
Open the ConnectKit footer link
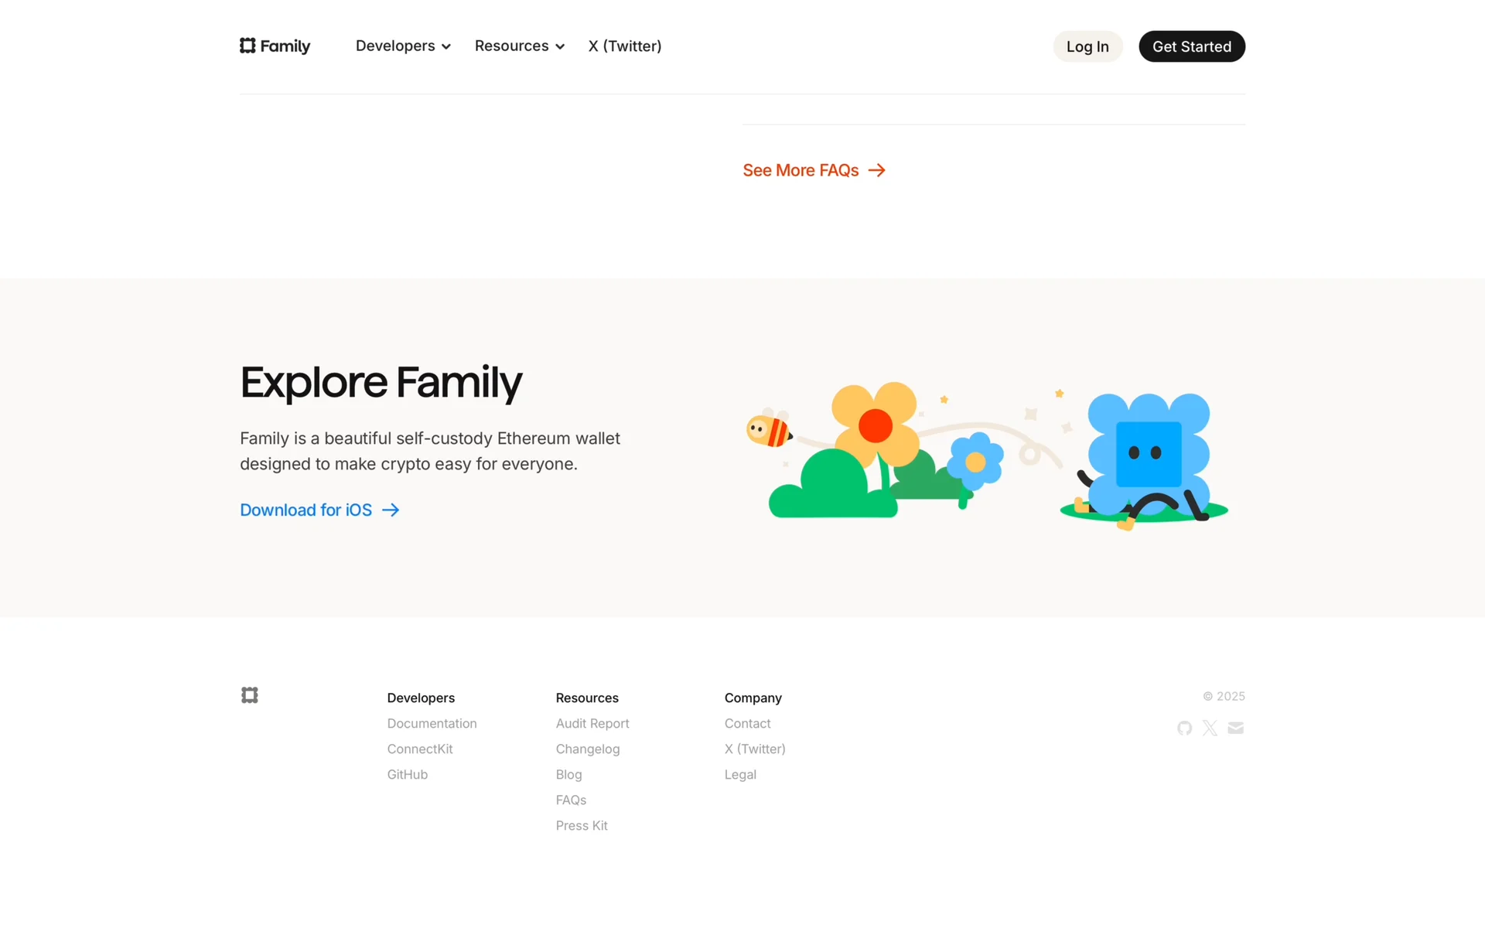(420, 749)
